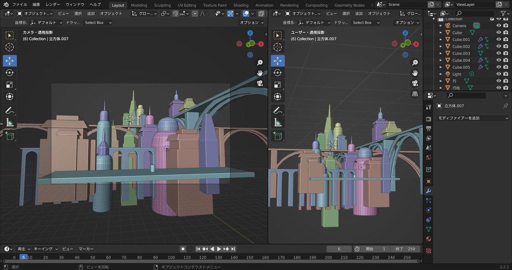This screenshot has width=512, height=270.
Task: Open the Modifier properties wrench tab
Action: pos(429,191)
